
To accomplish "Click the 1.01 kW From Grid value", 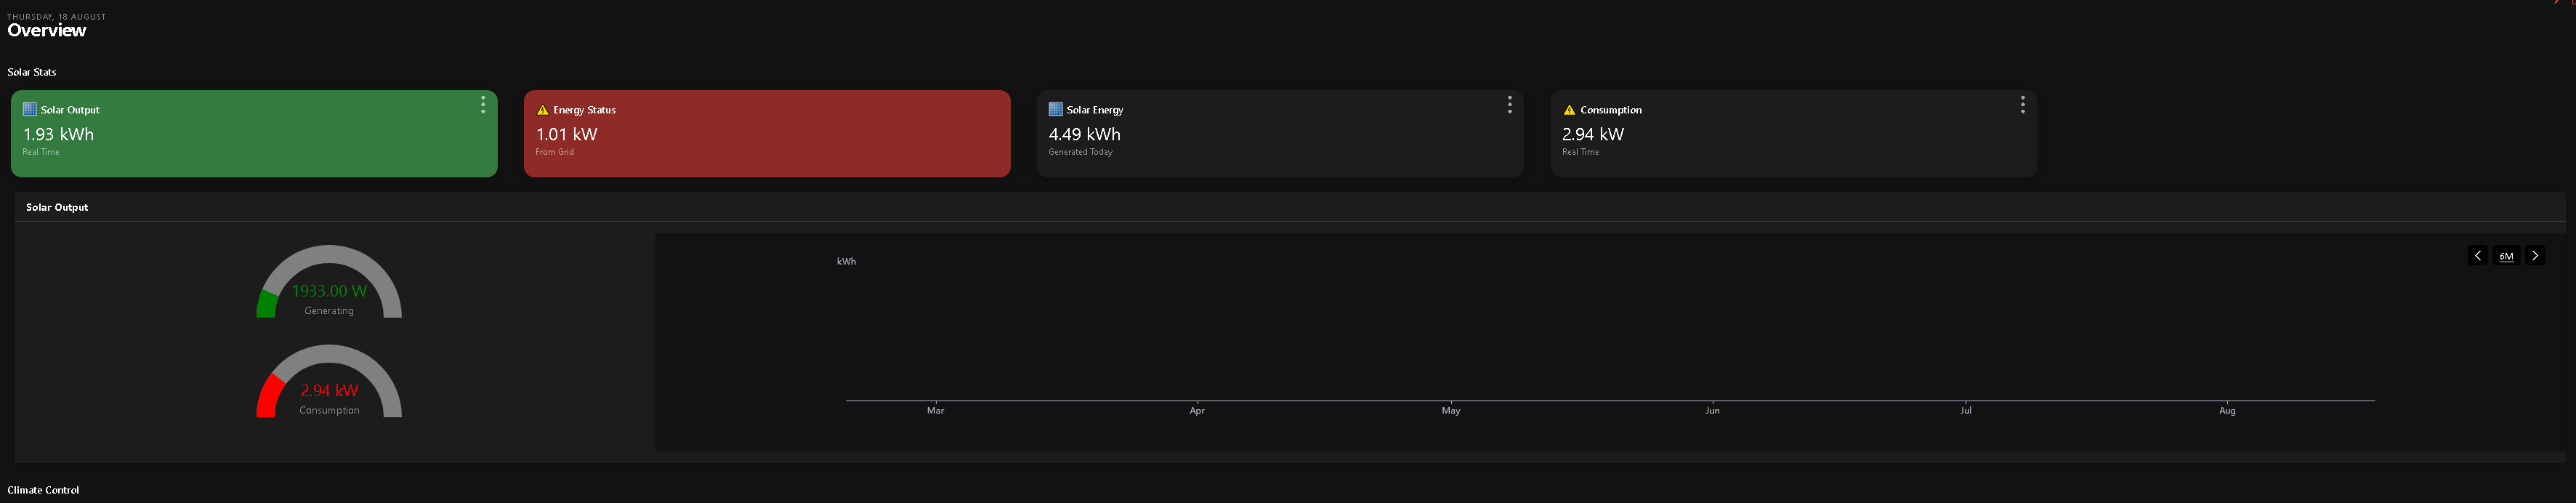I will 567,134.
